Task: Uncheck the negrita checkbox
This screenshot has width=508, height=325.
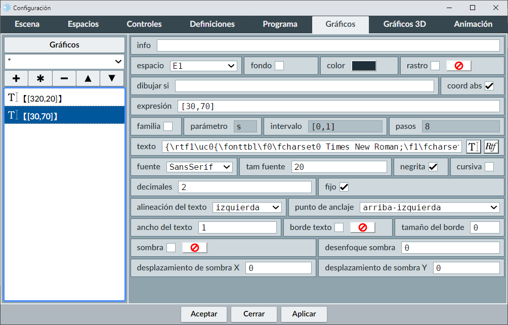Action: point(433,167)
